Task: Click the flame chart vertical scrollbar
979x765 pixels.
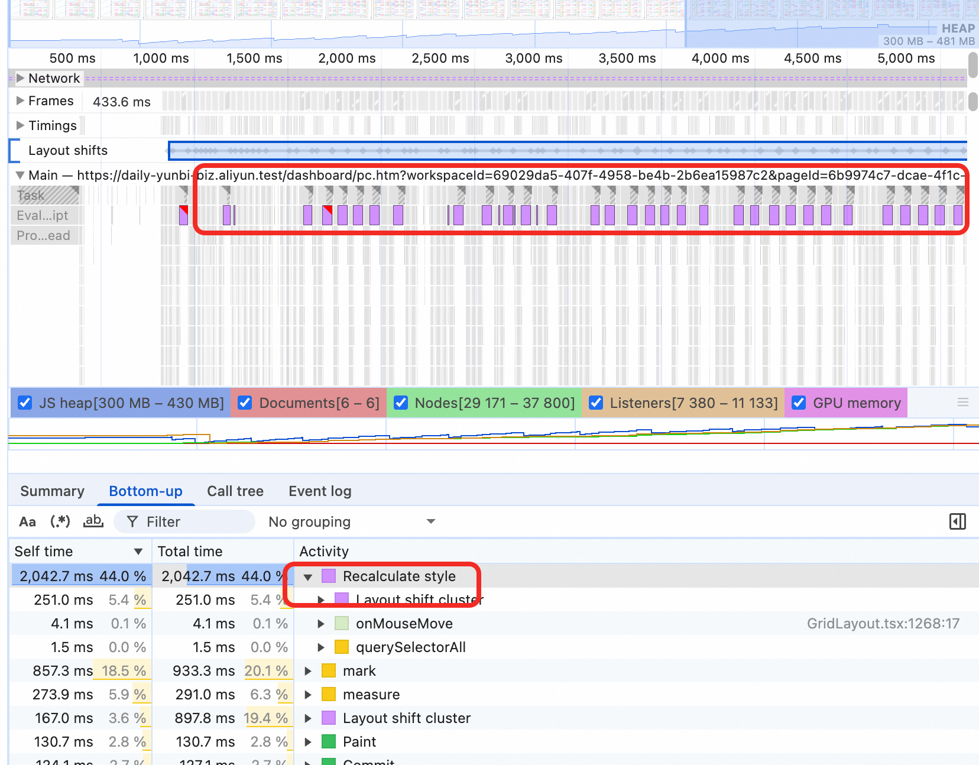Action: [x=972, y=64]
